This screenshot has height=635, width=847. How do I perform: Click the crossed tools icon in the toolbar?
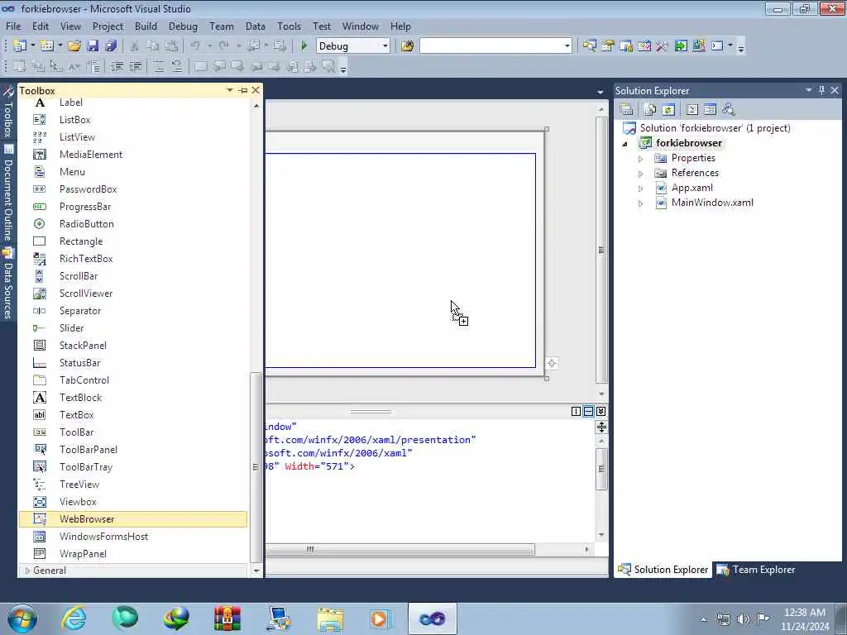[663, 46]
